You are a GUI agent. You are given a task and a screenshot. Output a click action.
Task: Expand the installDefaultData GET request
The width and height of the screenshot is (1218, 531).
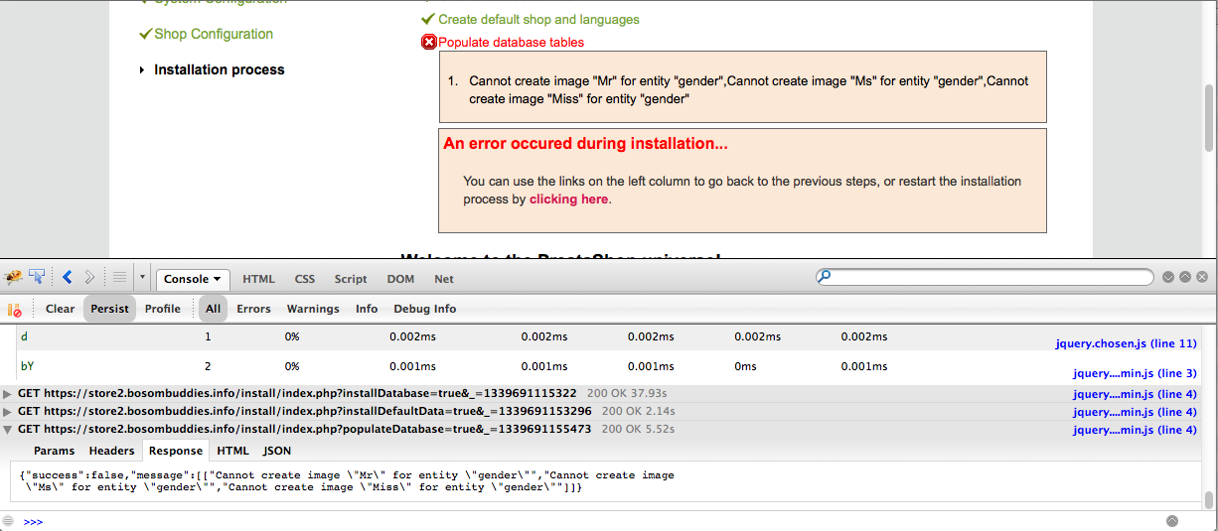[8, 412]
